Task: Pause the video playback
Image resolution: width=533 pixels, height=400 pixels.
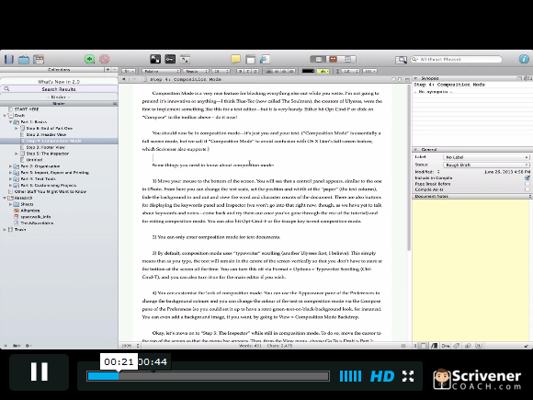Action: tap(40, 371)
